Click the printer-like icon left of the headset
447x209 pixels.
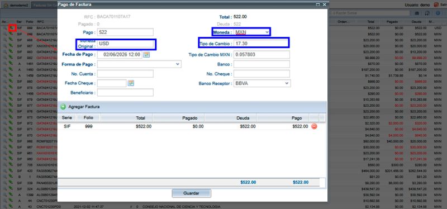click(416, 13)
